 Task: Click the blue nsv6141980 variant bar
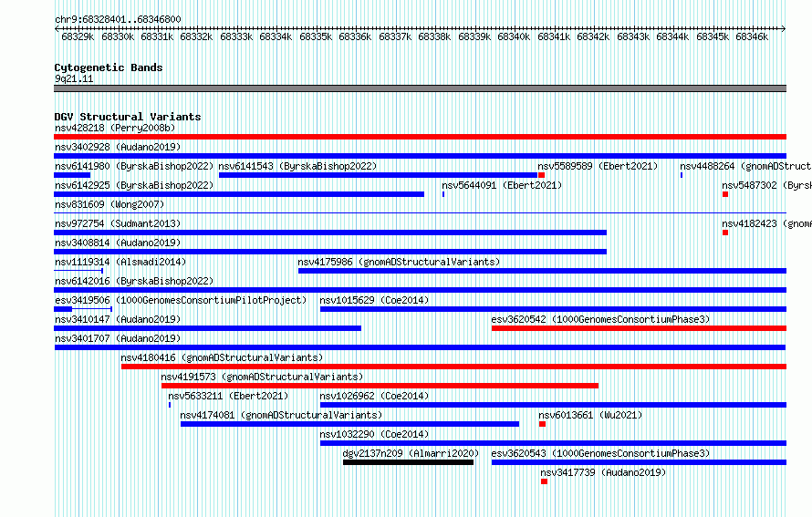coord(72,175)
